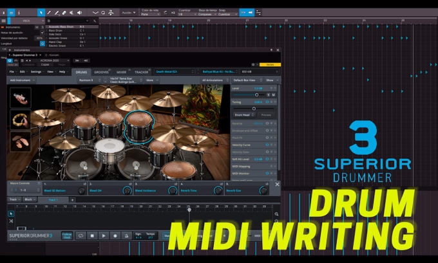Solo the Instrumento track with S
The height and width of the screenshot is (263, 438).
[43, 27]
